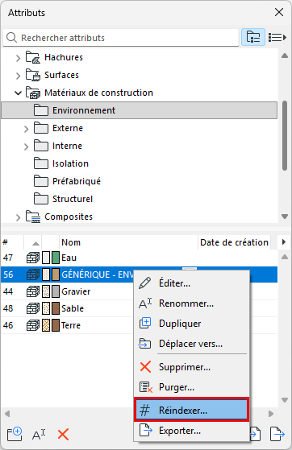Viewport: 292px width, 450px height.
Task: Choose Dupliquer from context menu
Action: pyautogui.click(x=191, y=324)
